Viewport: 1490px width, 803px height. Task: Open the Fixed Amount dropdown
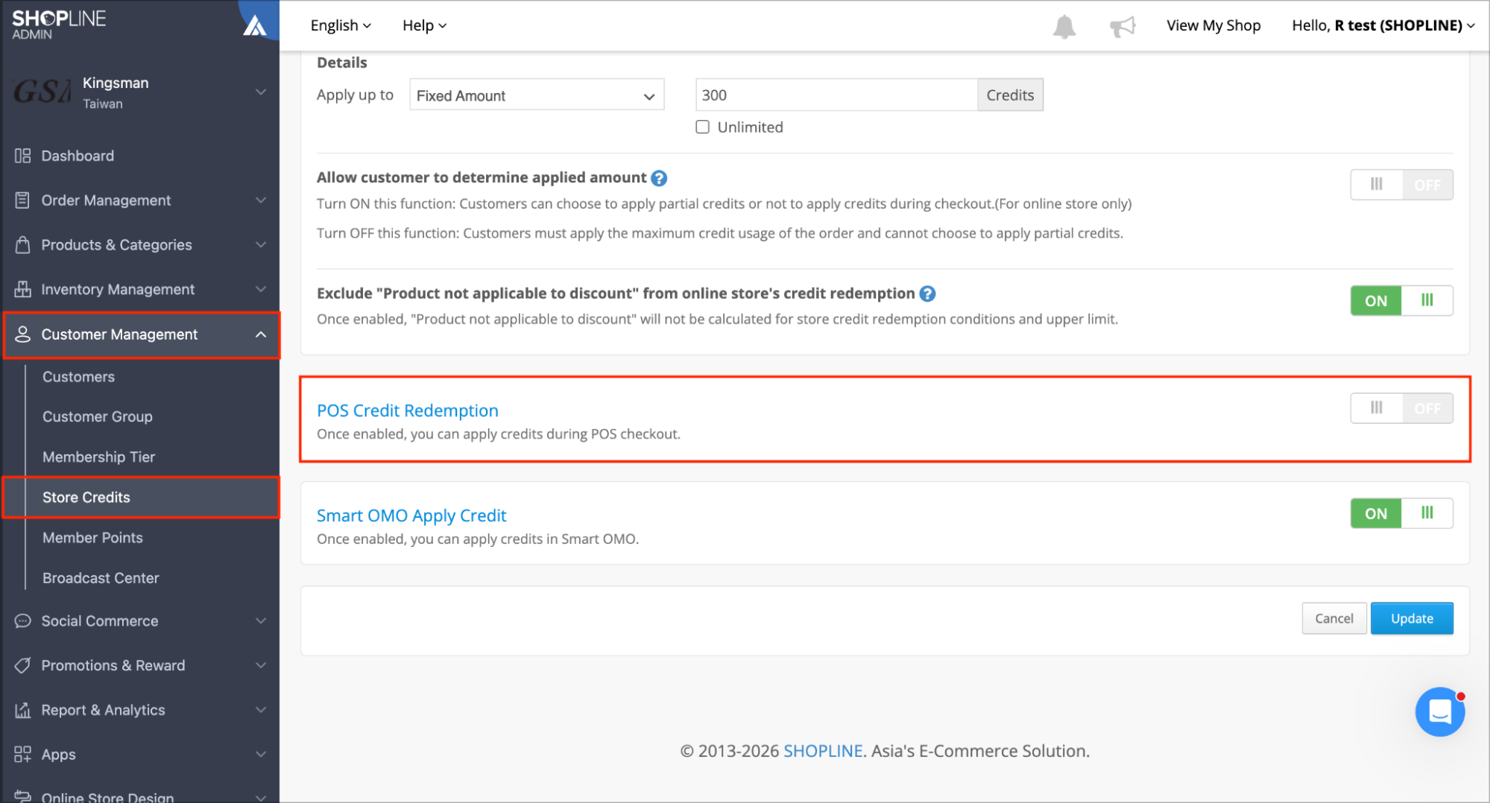click(537, 95)
